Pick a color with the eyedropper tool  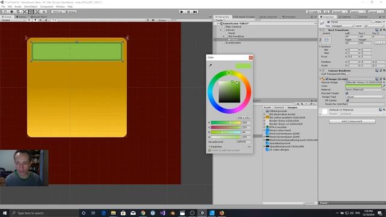210,66
